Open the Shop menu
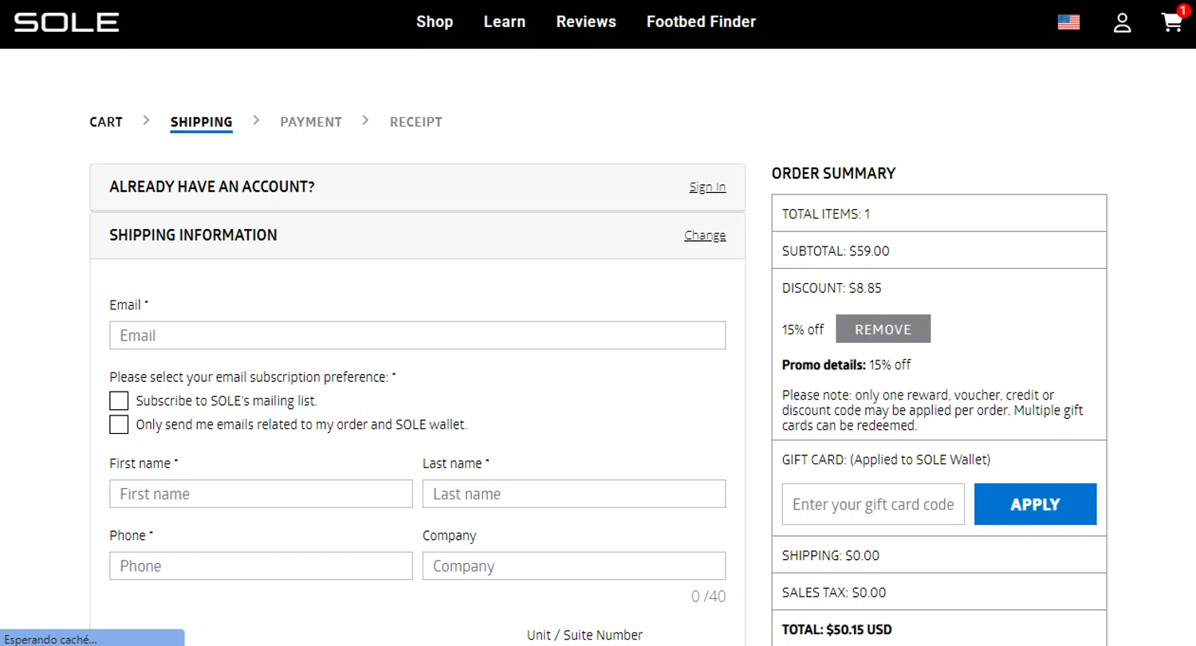1196x646 pixels. tap(435, 22)
